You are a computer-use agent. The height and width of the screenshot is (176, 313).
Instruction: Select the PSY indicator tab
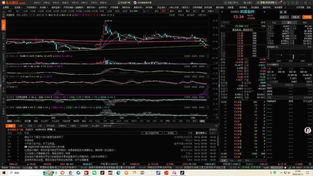(168, 121)
